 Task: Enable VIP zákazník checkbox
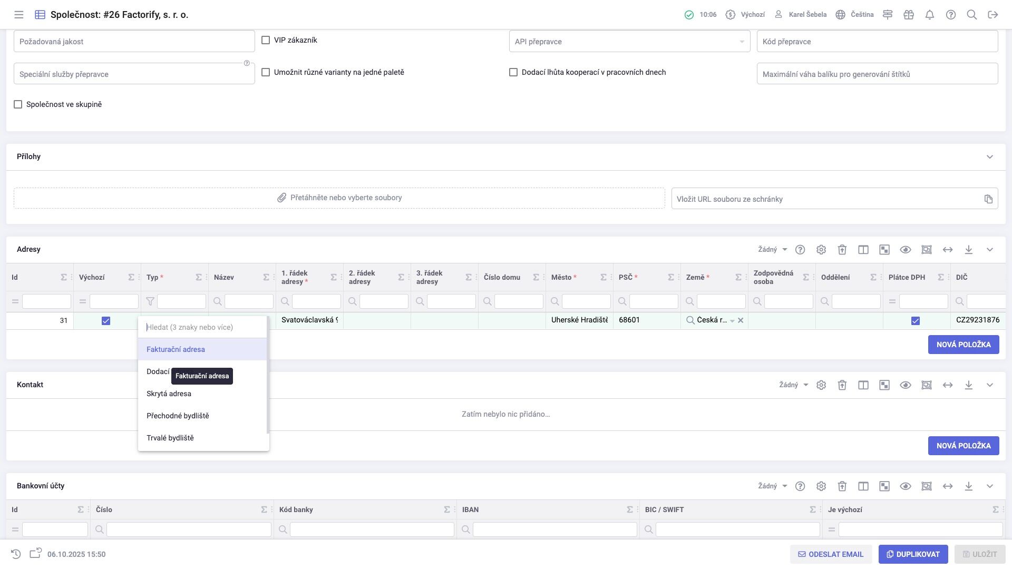(x=266, y=40)
